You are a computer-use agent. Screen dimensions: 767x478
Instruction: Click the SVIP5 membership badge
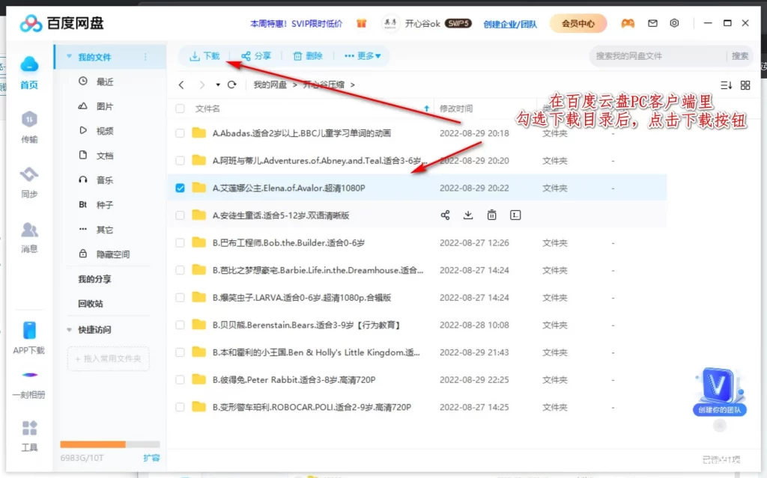pos(458,23)
